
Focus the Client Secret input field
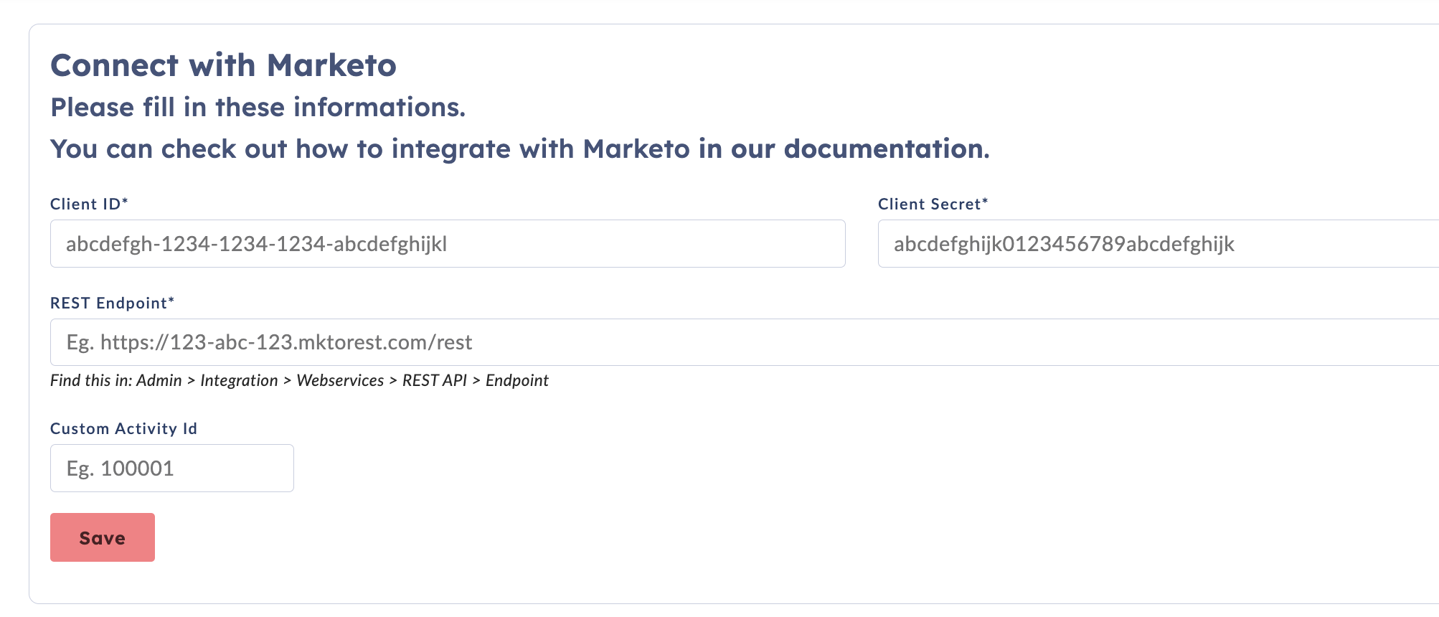click(1159, 244)
